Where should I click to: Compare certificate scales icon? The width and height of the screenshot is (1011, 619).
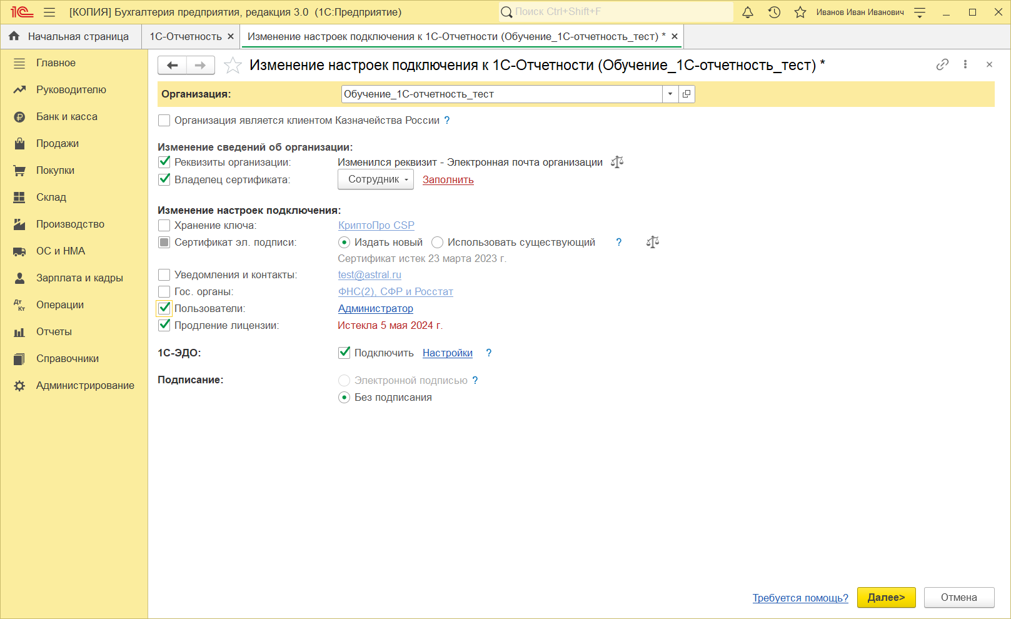pos(653,242)
